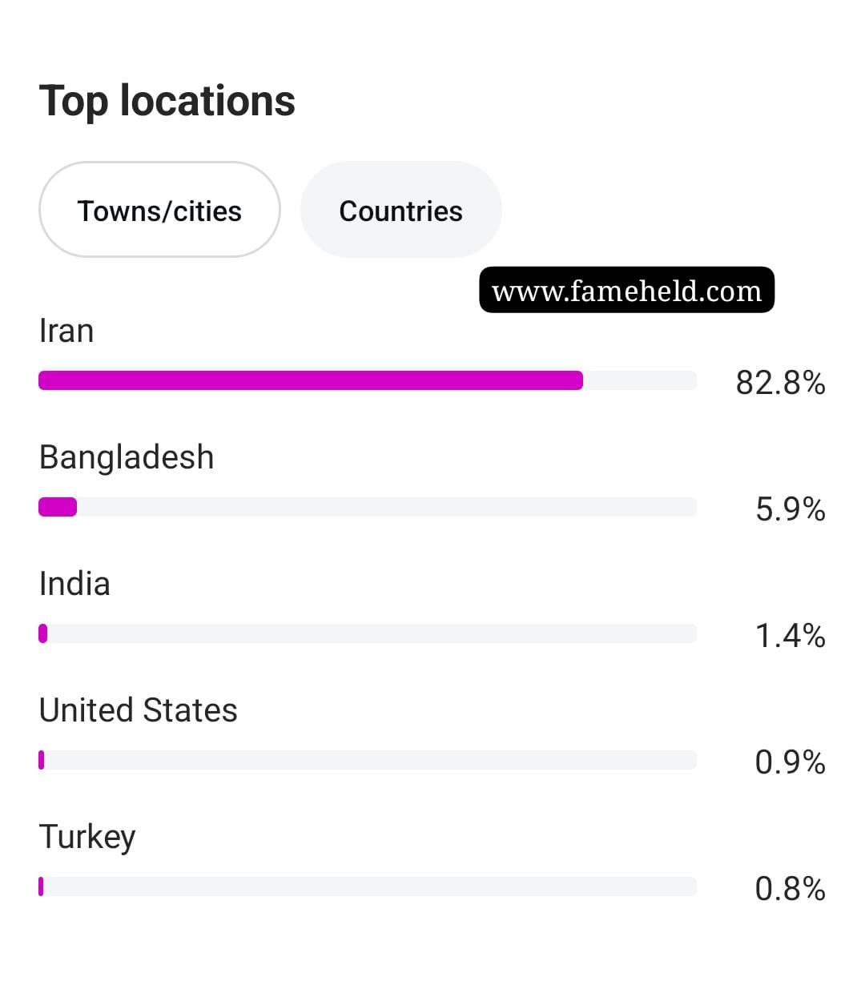Select the Countries tab
865x997 pixels.
pos(400,210)
